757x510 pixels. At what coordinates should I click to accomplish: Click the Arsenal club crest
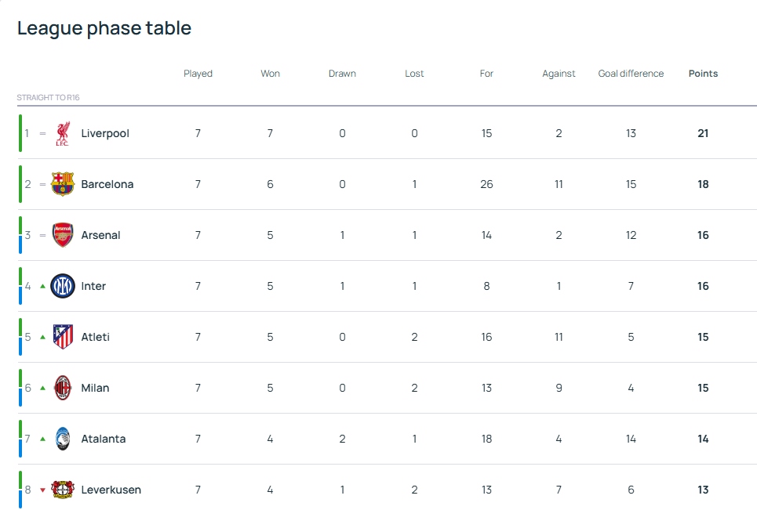point(63,235)
